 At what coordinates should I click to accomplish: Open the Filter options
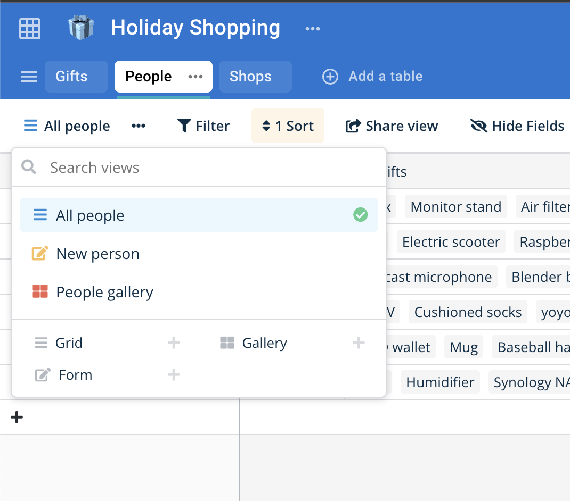203,126
